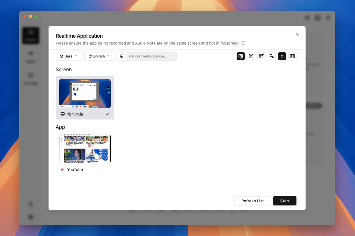Toggle the muted microphone icon

(121, 56)
